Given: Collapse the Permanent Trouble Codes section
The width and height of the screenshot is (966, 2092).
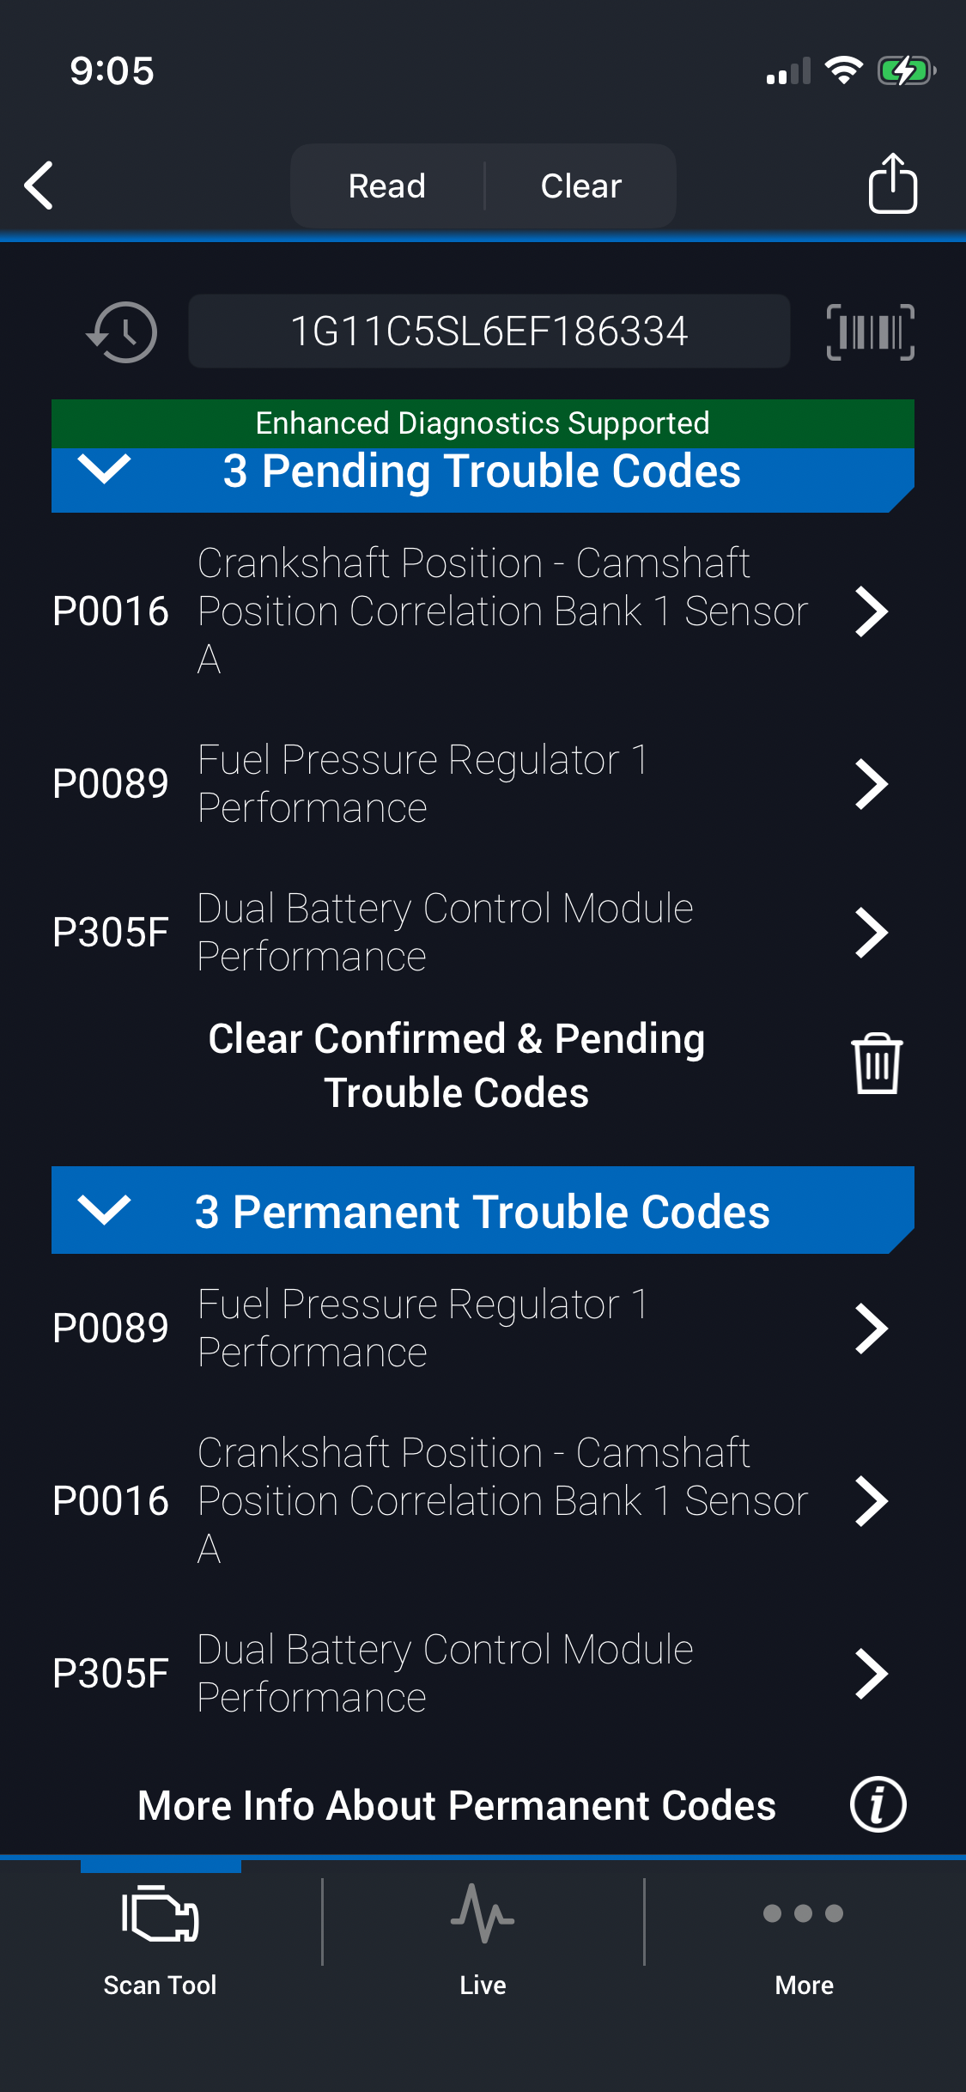Looking at the screenshot, I should 104,1211.
